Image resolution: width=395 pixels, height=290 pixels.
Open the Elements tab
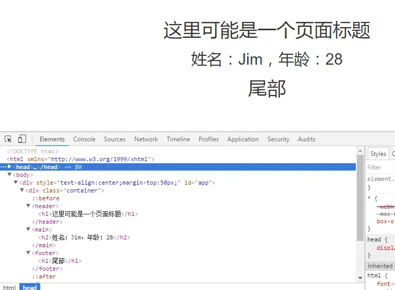(x=52, y=139)
